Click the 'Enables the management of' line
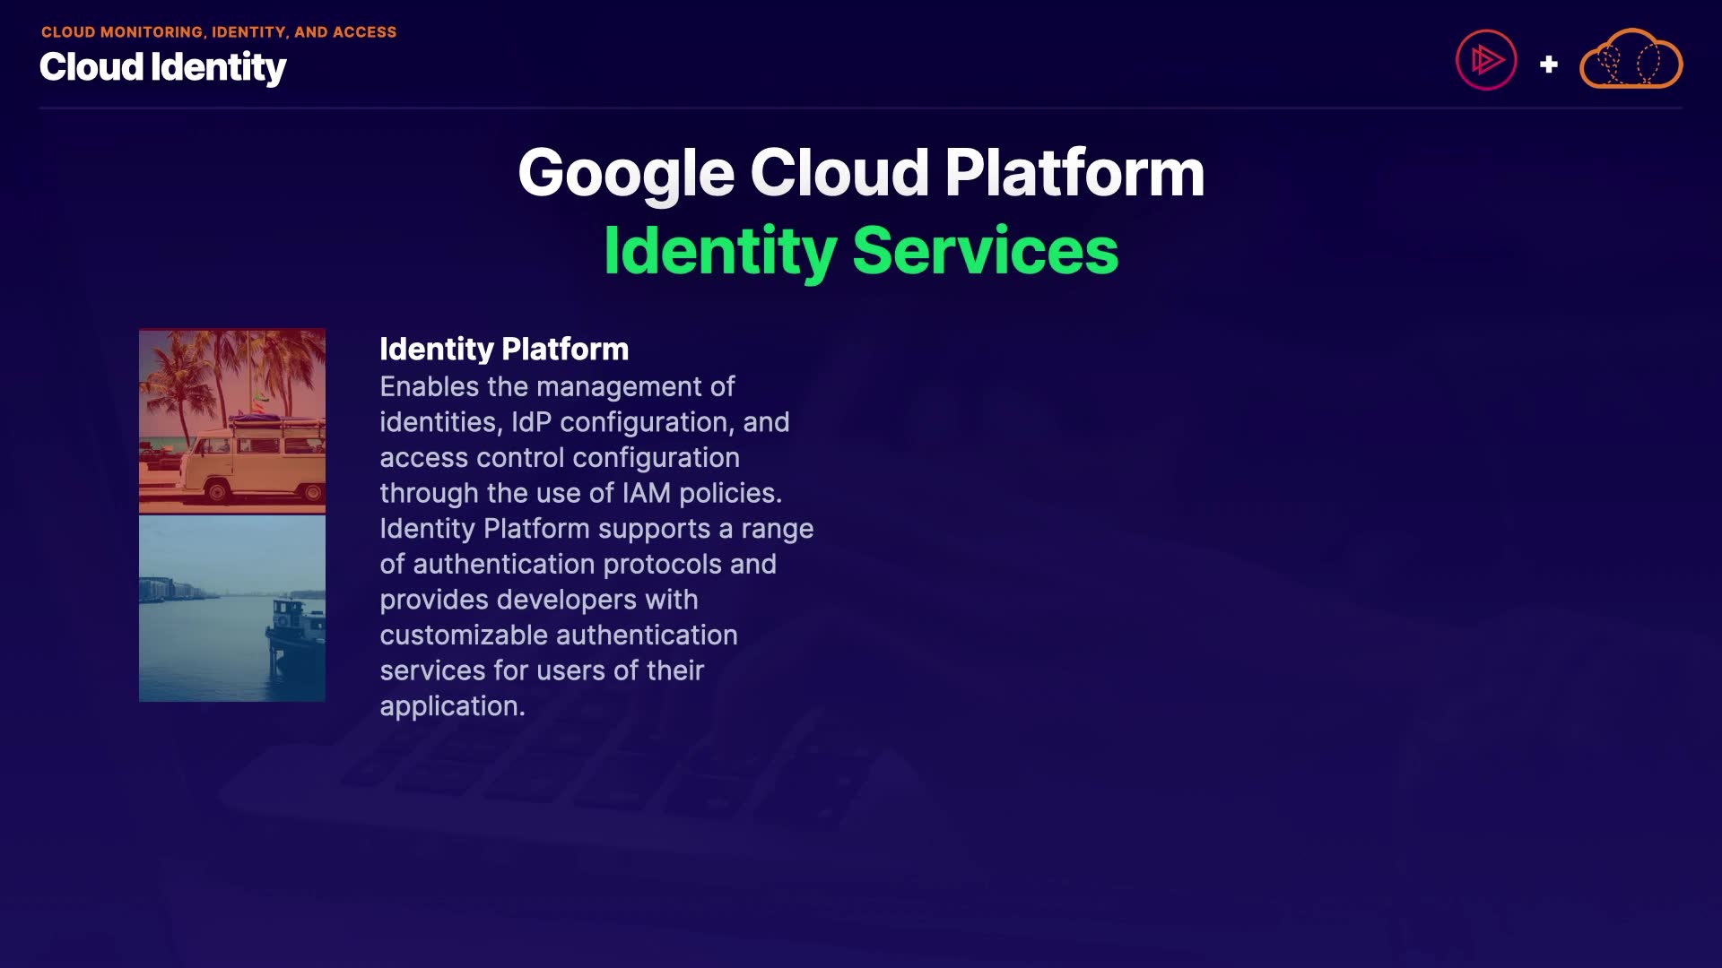1722x968 pixels. 557,386
